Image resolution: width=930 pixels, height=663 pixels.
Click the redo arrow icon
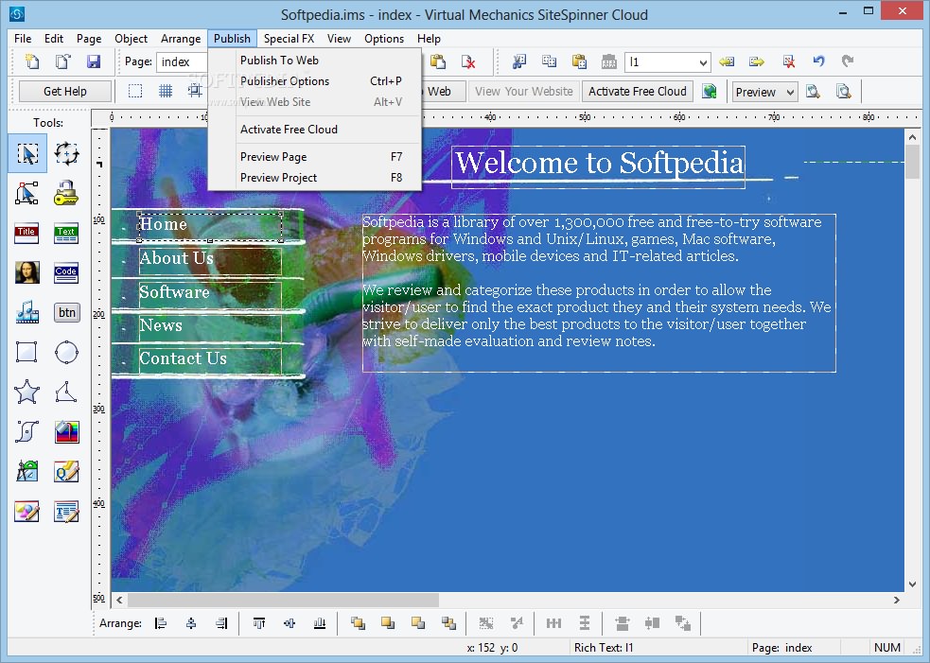848,61
